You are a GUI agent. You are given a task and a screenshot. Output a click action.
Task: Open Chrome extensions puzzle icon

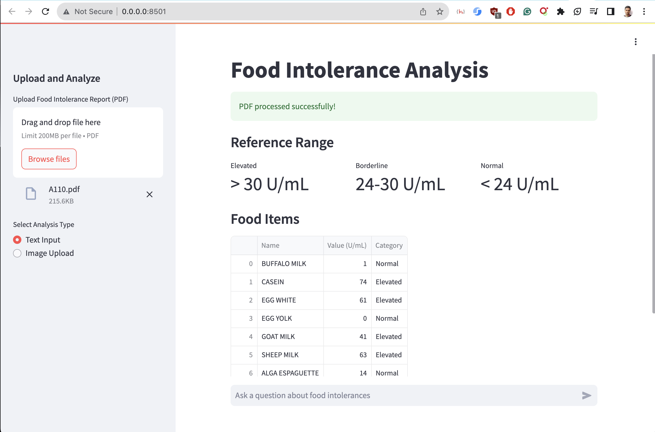point(560,11)
